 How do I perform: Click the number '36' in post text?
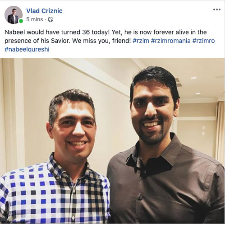tap(86, 32)
